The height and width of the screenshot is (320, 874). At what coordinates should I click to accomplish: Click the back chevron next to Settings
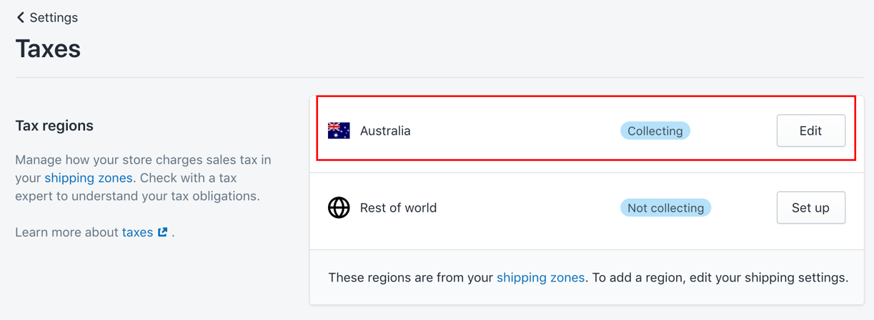(20, 17)
